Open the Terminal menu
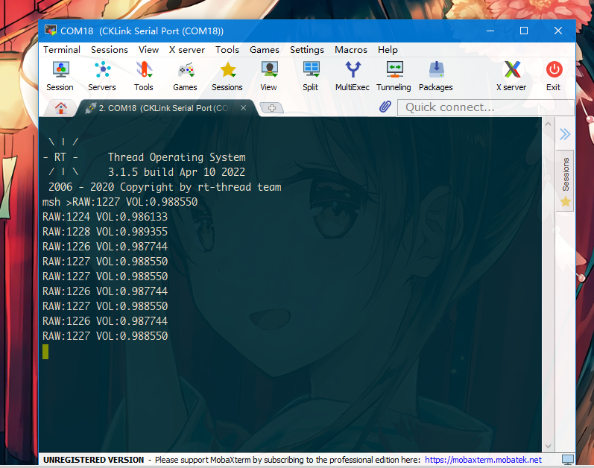 (x=62, y=50)
